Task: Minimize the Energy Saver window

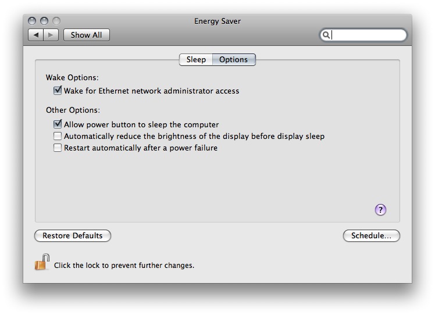Action: (44, 21)
